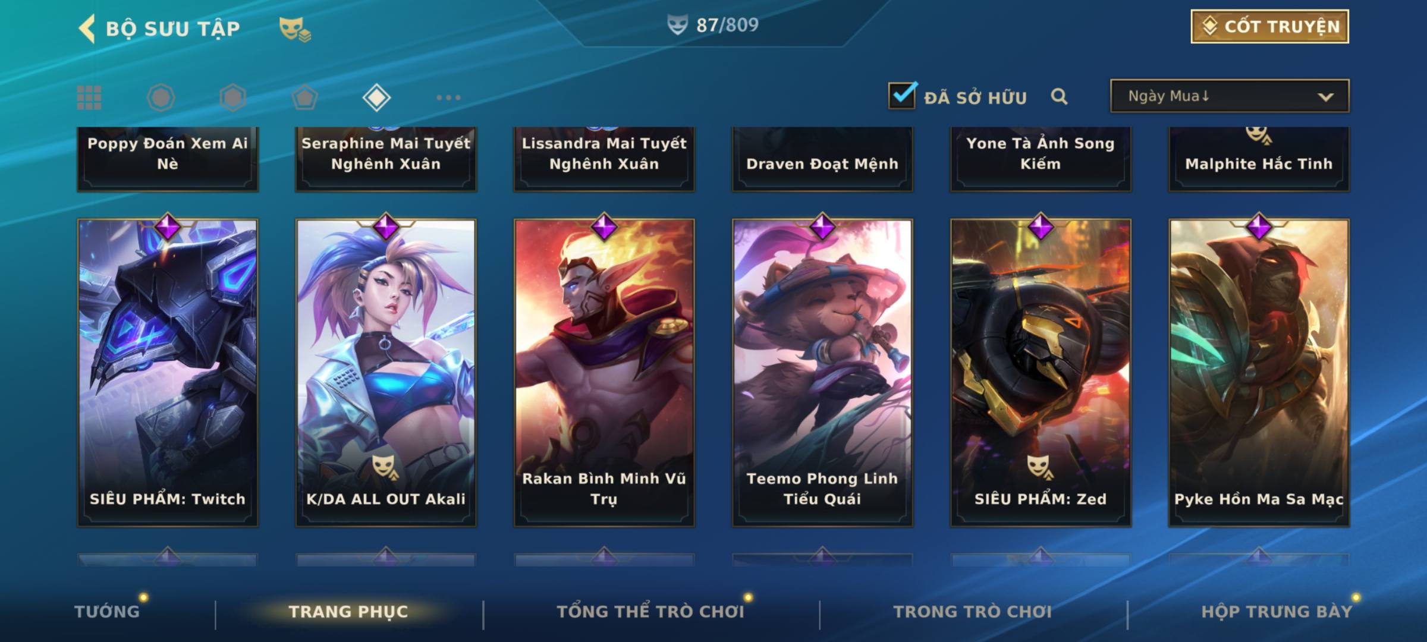
Task: Open the Teemo Phong Linh Tiểu Quái skin
Action: (x=822, y=373)
